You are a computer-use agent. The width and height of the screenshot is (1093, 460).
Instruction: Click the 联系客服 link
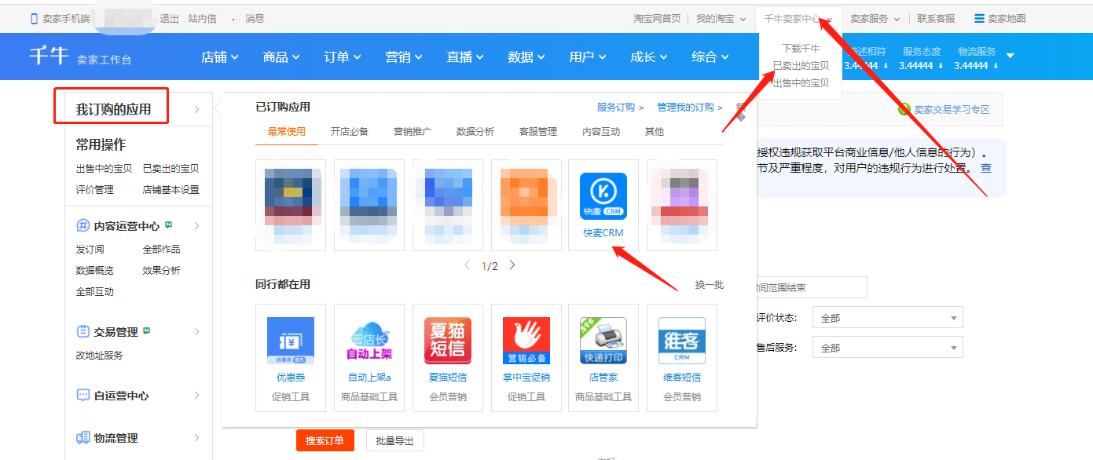(937, 18)
